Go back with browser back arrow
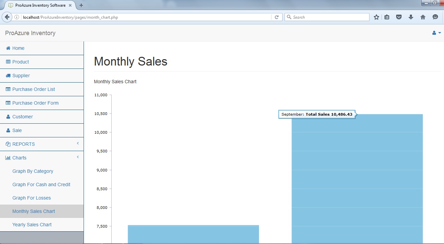444x244 pixels. tap(7, 17)
